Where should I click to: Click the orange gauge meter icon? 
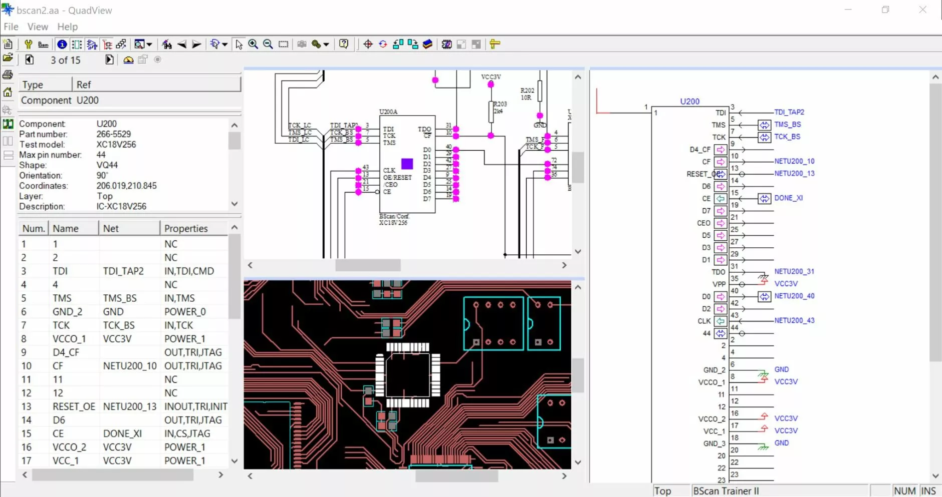tap(128, 60)
